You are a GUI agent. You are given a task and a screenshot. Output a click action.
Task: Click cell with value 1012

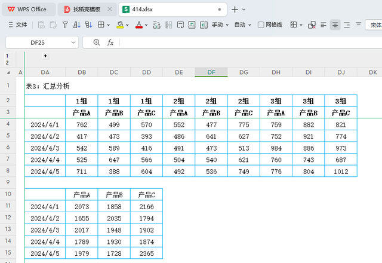point(341,172)
